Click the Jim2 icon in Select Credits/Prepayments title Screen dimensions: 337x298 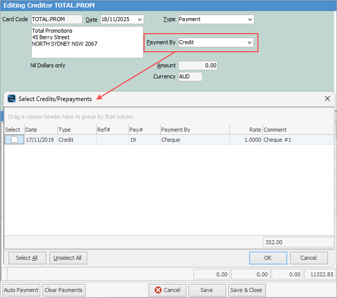12,99
